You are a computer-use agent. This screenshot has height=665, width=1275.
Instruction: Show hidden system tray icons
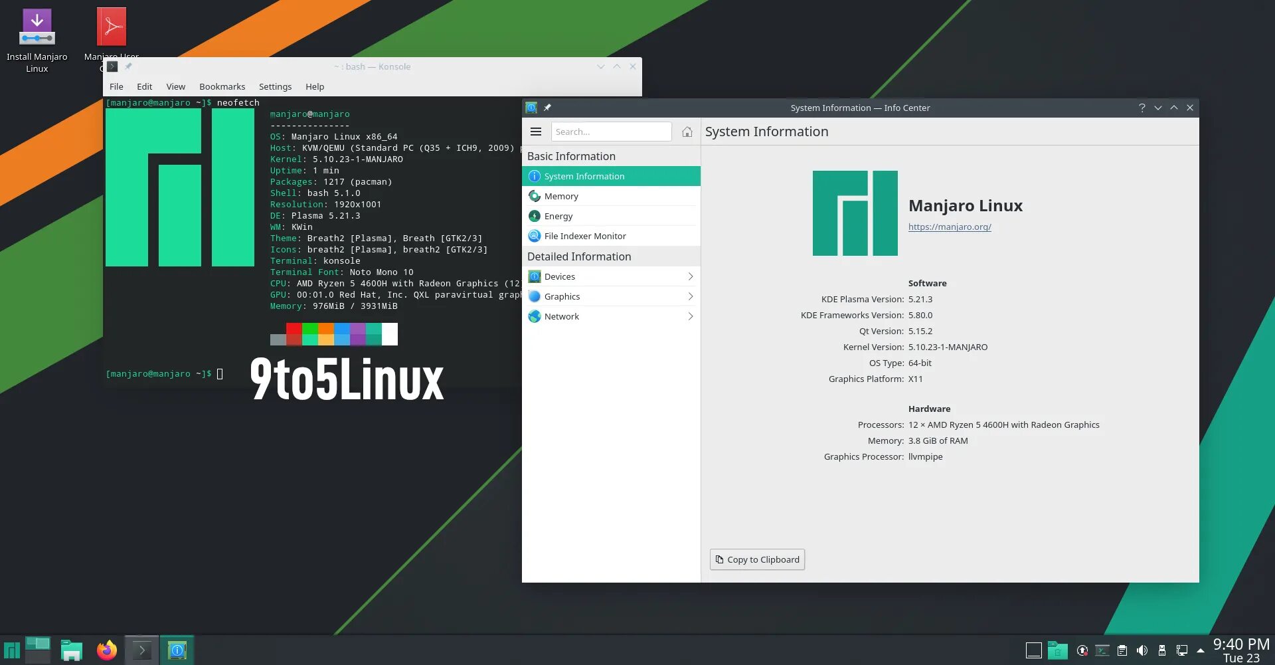coord(1201,650)
